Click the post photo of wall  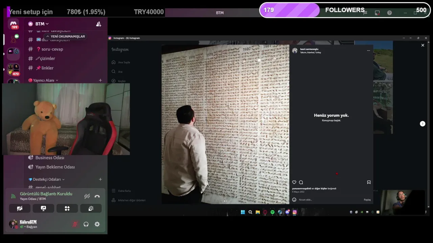(225, 124)
